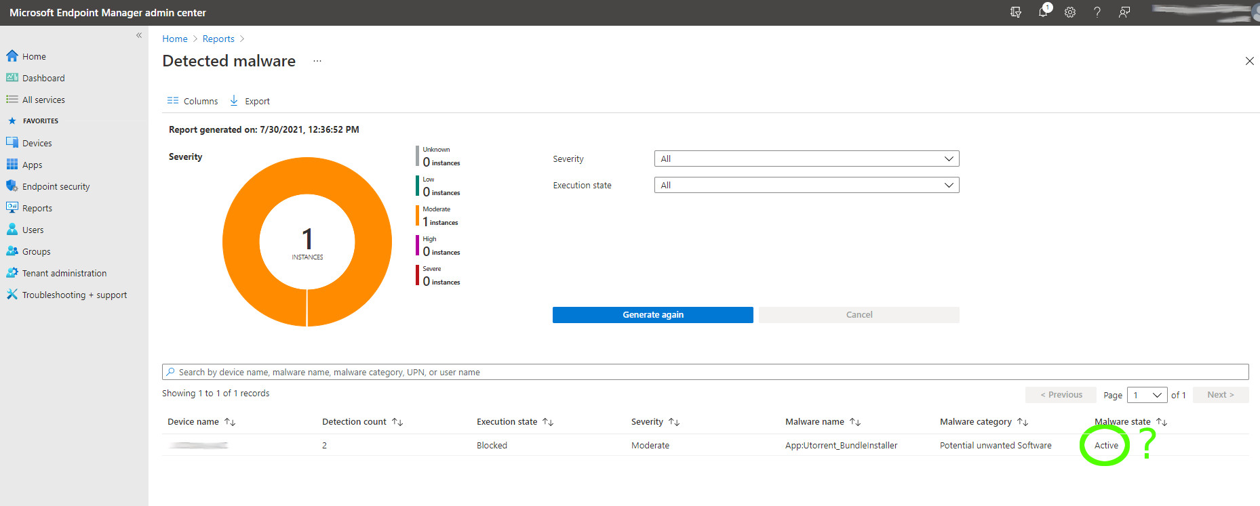1260x506 pixels.
Task: Open Dashboard in the sidebar menu
Action: pos(43,78)
